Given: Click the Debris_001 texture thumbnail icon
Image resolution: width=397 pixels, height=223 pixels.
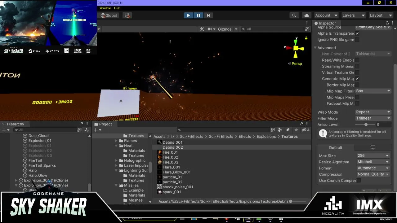Looking at the screenshot, I should click(x=160, y=142).
